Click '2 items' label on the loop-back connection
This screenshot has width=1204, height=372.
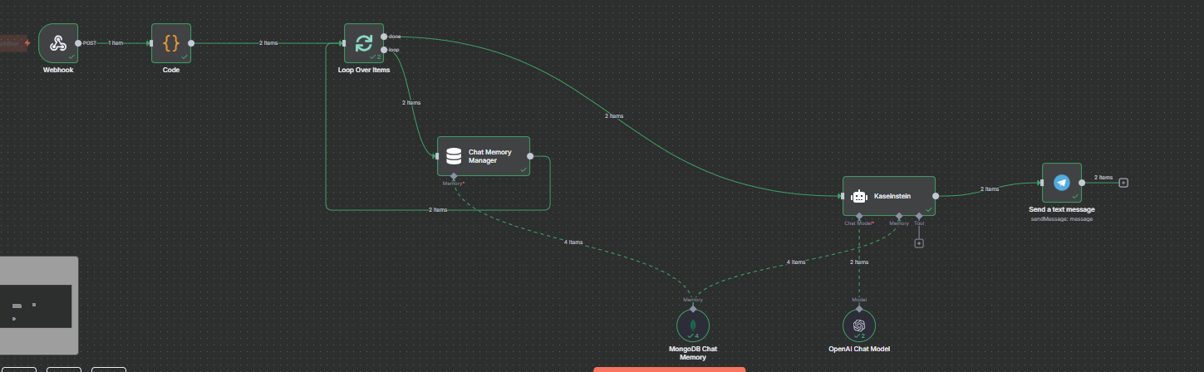(x=438, y=210)
